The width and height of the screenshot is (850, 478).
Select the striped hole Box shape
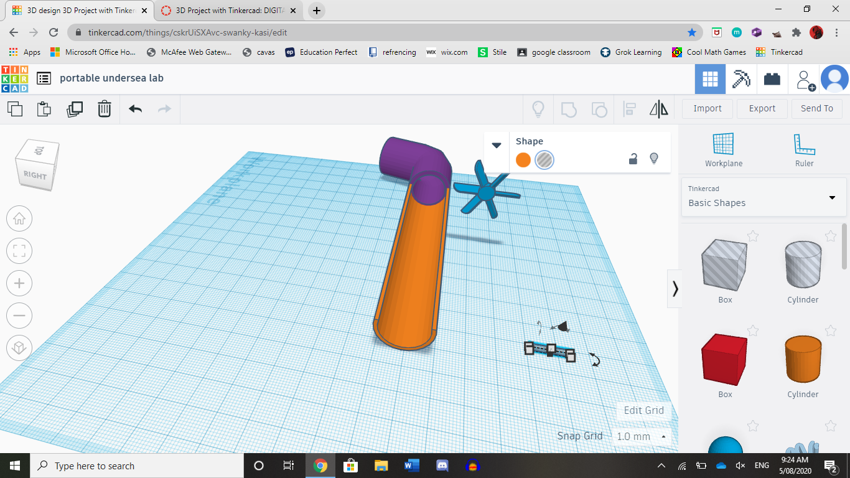coord(724,265)
